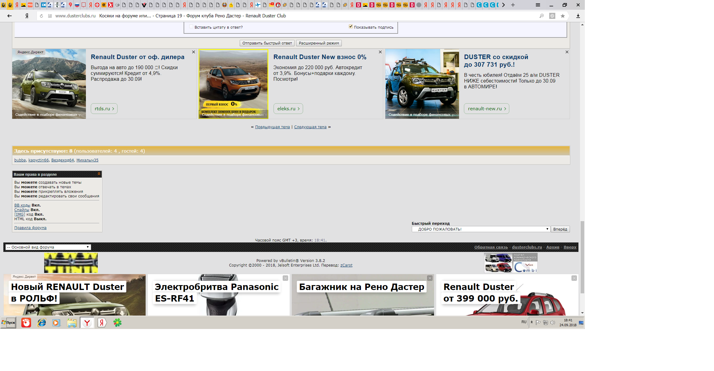
Task: Open Смайлы link
Action: point(22,210)
